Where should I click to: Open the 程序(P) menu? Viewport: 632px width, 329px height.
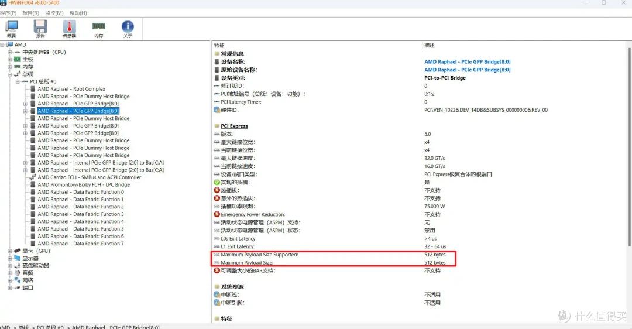(8, 13)
